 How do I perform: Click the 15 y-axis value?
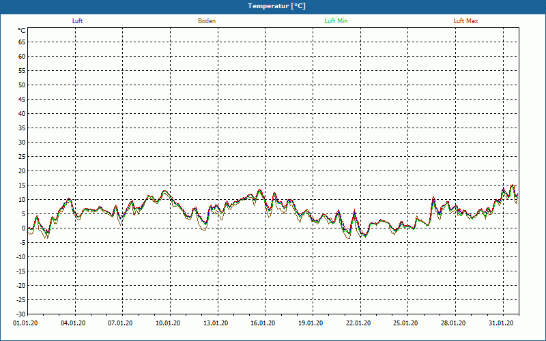tap(22, 186)
